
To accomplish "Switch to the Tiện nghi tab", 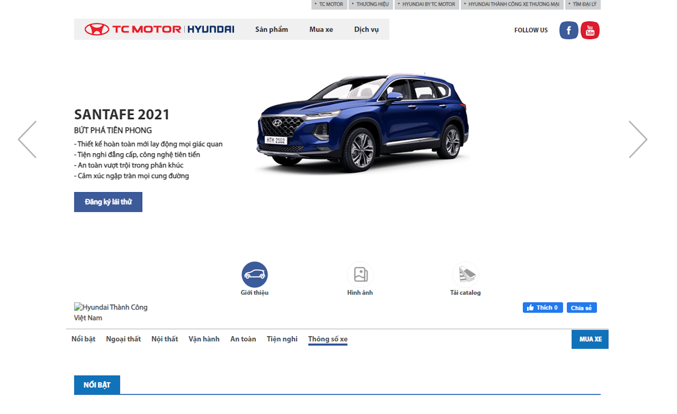I will [x=282, y=339].
